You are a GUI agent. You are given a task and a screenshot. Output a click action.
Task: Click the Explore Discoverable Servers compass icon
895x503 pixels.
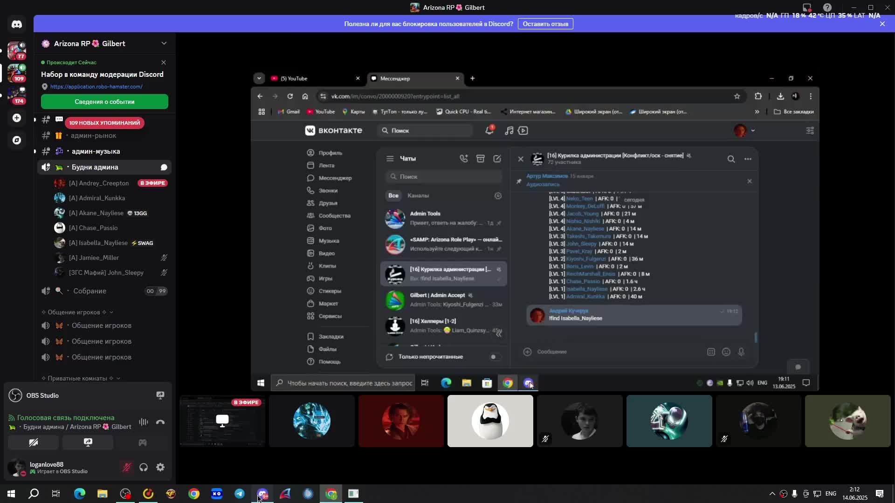pyautogui.click(x=17, y=140)
